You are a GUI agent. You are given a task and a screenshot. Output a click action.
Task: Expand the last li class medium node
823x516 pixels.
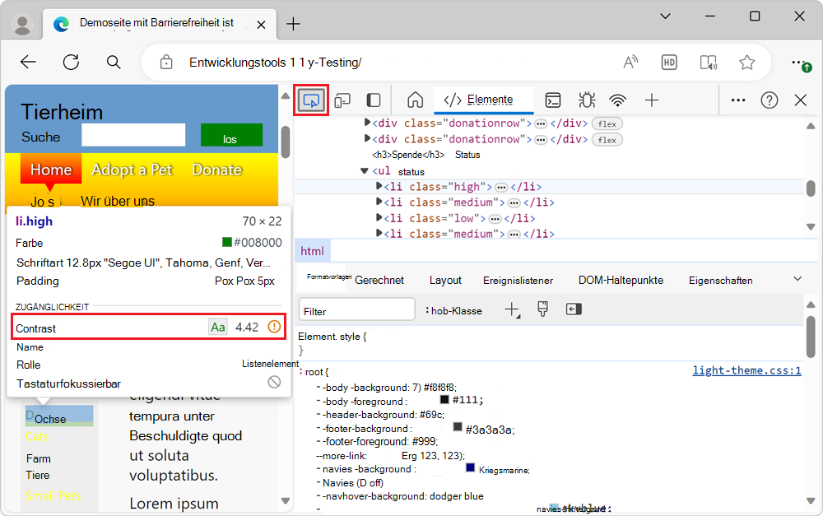point(379,233)
